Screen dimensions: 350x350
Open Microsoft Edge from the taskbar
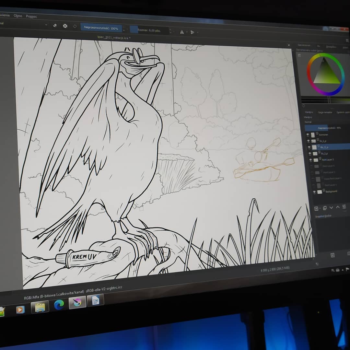tap(59, 304)
